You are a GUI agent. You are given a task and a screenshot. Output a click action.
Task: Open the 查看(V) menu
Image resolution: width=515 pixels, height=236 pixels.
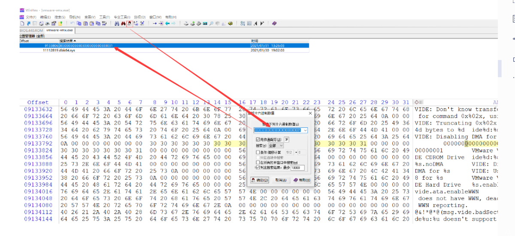[90, 17]
